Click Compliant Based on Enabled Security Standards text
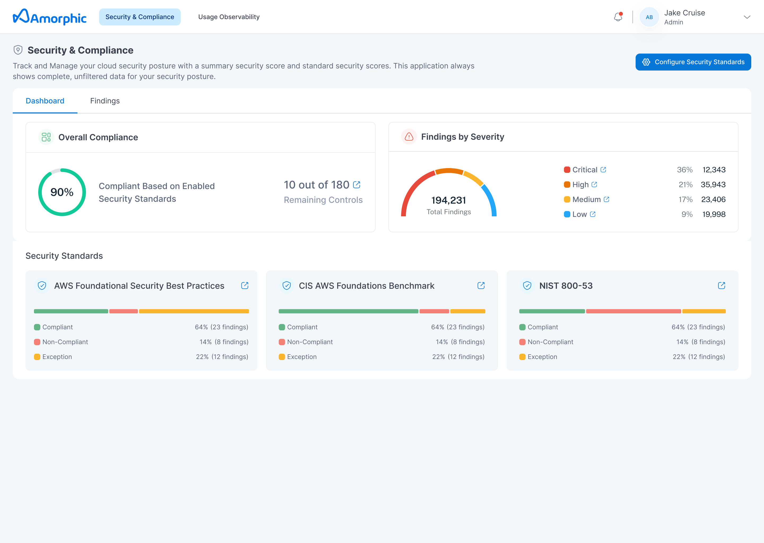Screen dimensions: 764x543 [157, 192]
